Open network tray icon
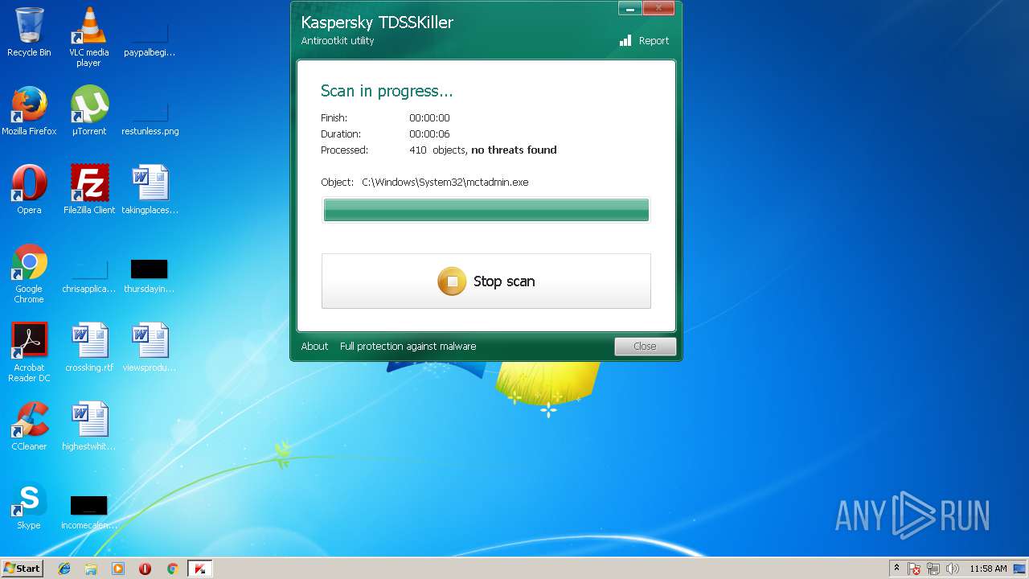This screenshot has height=579, width=1029. click(x=934, y=569)
